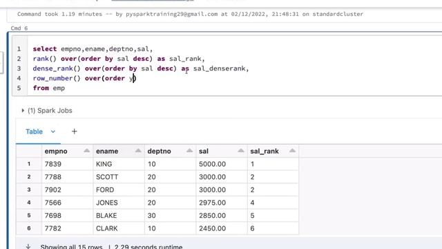
Task: Select the 7566 empno cell
Action: click(68, 203)
